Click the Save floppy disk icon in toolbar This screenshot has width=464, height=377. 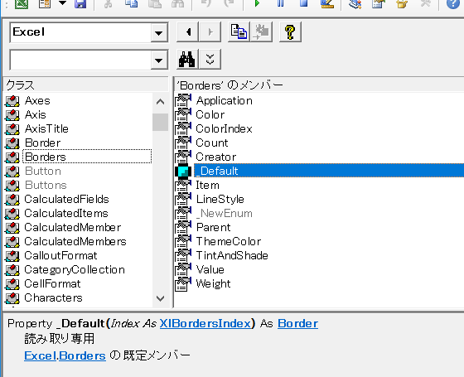point(80,3)
